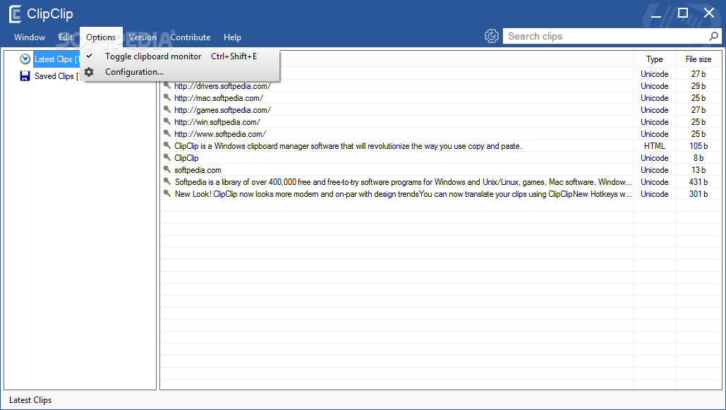Open the Edit menu
The height and width of the screenshot is (410, 726).
66,37
